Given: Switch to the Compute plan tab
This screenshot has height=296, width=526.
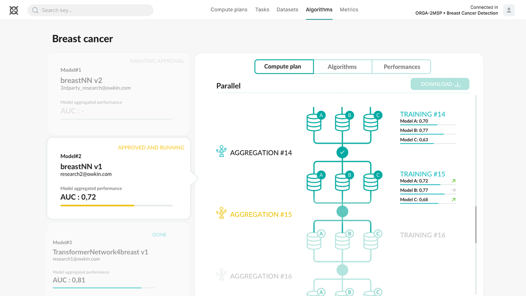Looking at the screenshot, I should click(284, 67).
